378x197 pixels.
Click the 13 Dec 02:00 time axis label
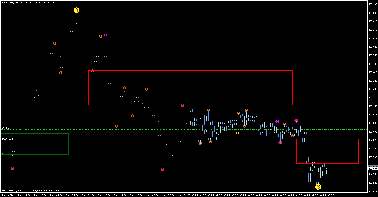point(71,194)
